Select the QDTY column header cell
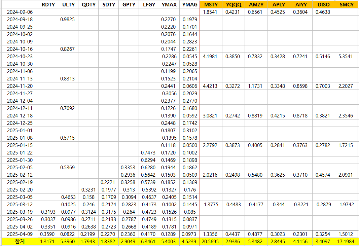 click(x=88, y=5)
